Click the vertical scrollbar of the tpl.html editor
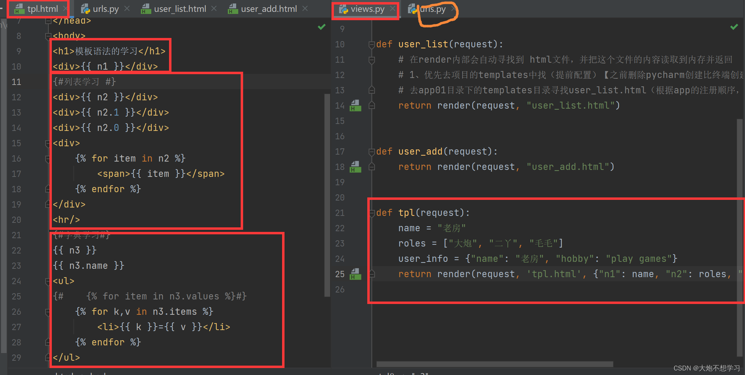This screenshot has width=745, height=375. pyautogui.click(x=327, y=195)
